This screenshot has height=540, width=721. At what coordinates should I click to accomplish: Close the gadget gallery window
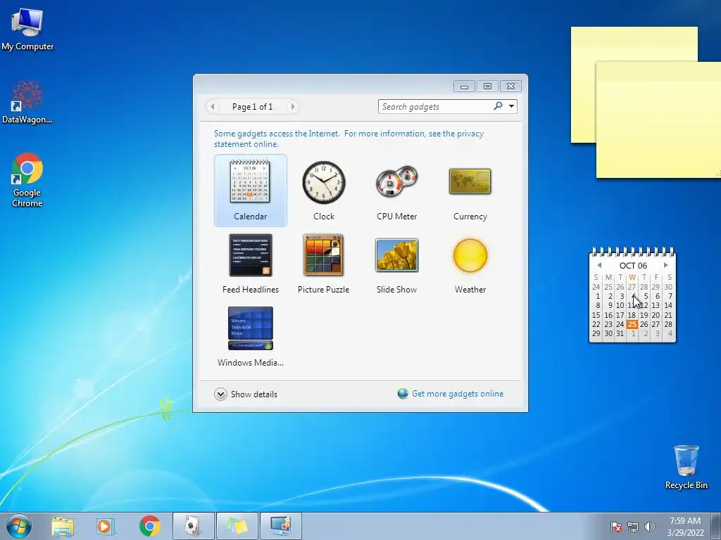tap(510, 86)
